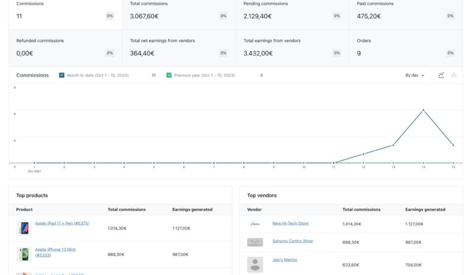Click Saturno Contro Shop vendor logo
Screen dimensions: 468x275
pyautogui.click(x=255, y=242)
